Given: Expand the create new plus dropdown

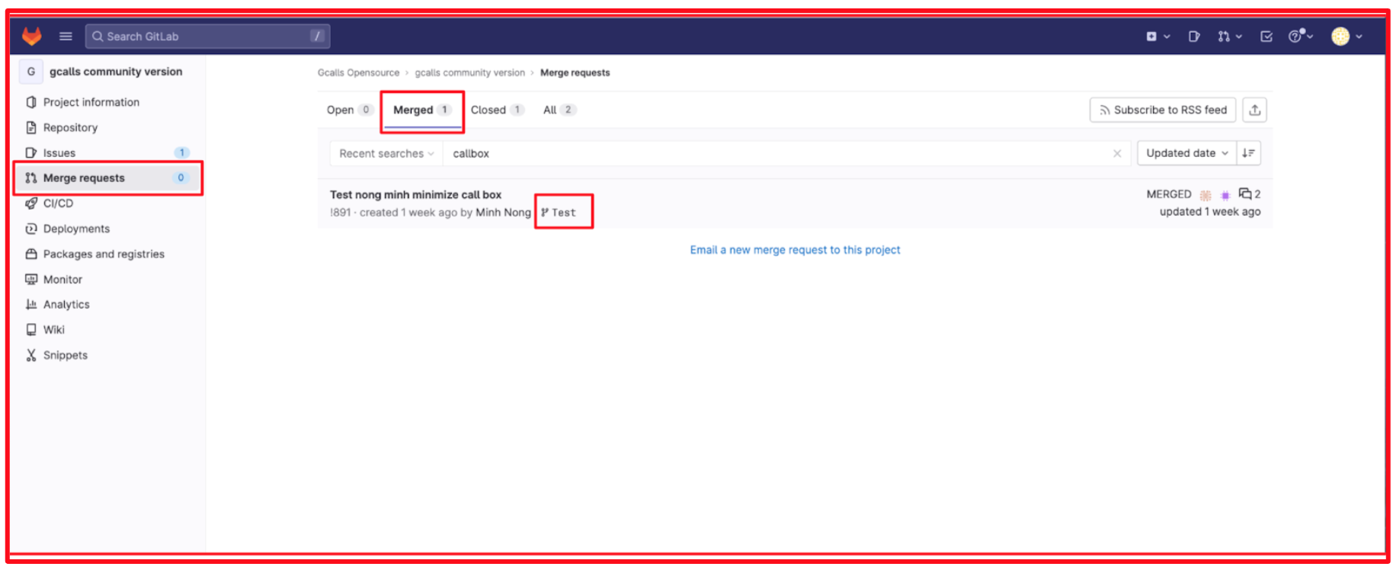Looking at the screenshot, I should click(1157, 36).
